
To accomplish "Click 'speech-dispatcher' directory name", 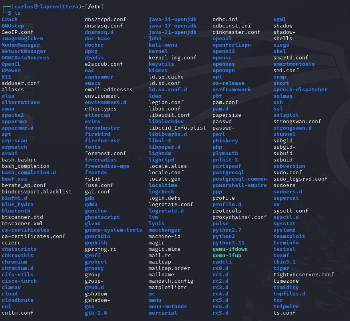I will 300,90.
